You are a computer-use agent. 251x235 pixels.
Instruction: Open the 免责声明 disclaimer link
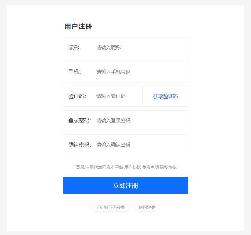click(x=150, y=167)
